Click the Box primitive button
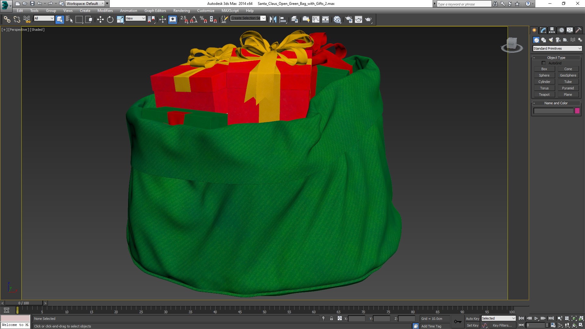The width and height of the screenshot is (585, 329). [x=544, y=69]
